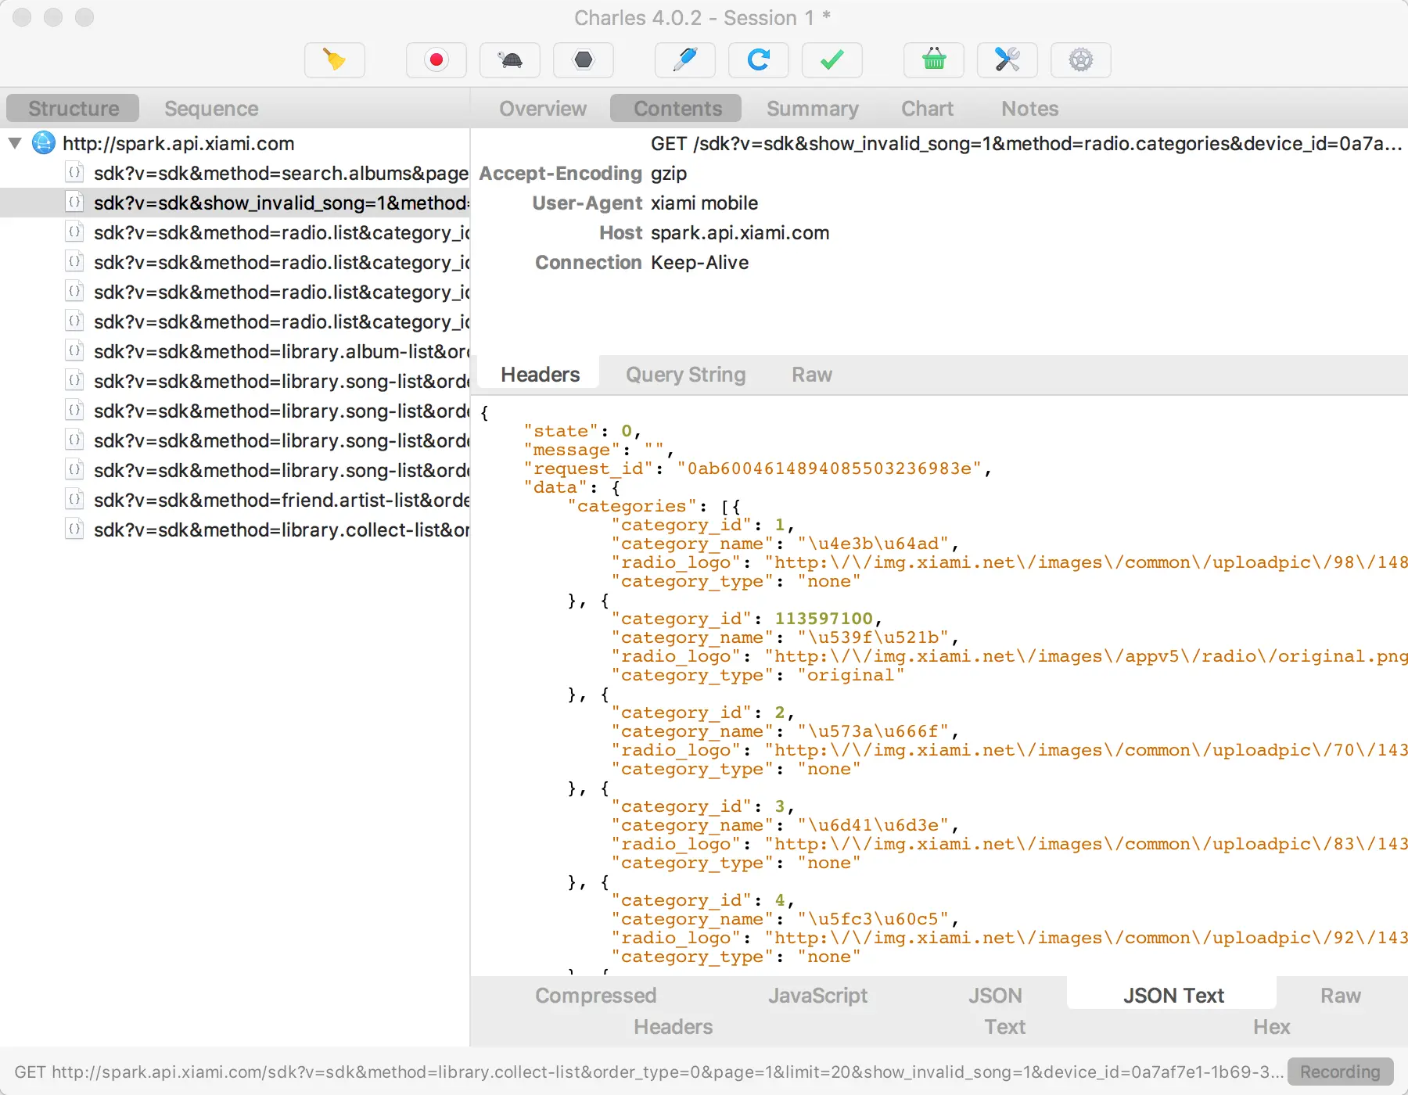The height and width of the screenshot is (1095, 1408).
Task: Show the request Query String tab
Action: [685, 375]
